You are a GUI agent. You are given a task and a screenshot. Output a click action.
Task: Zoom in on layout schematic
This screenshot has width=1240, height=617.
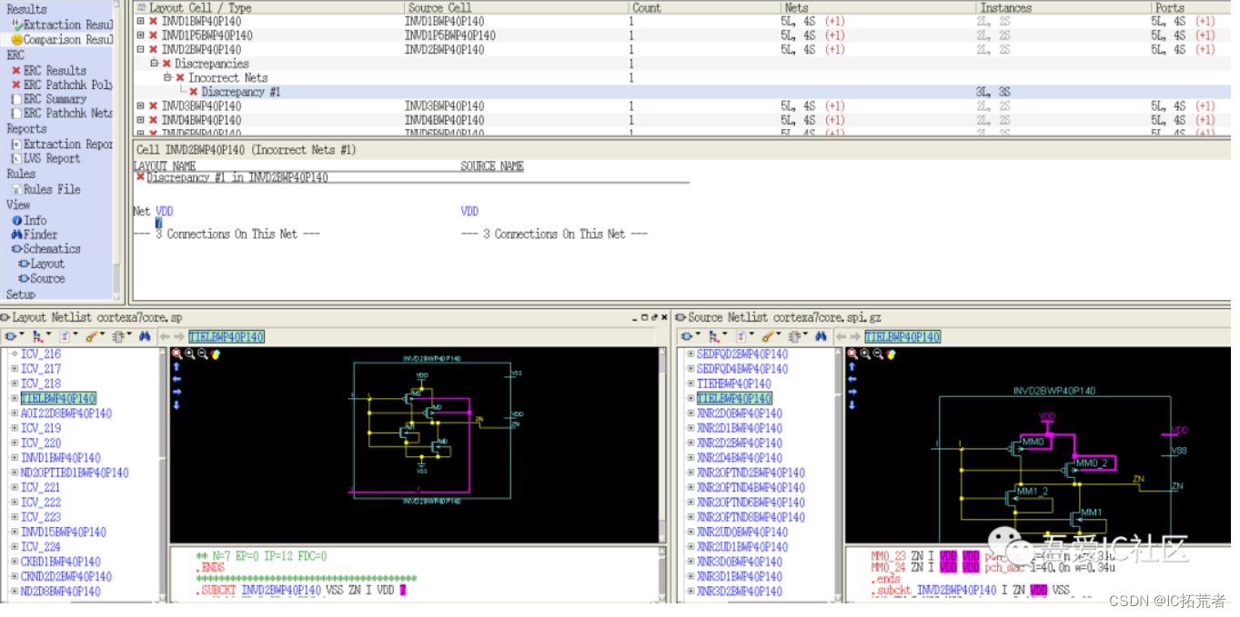coord(190,353)
